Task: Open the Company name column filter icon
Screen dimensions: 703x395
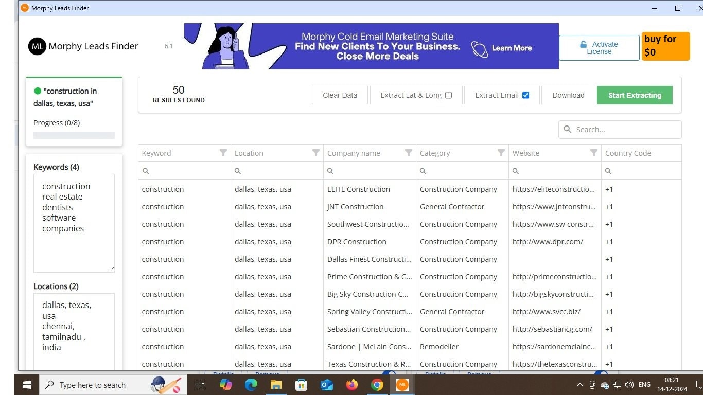Action: [409, 153]
